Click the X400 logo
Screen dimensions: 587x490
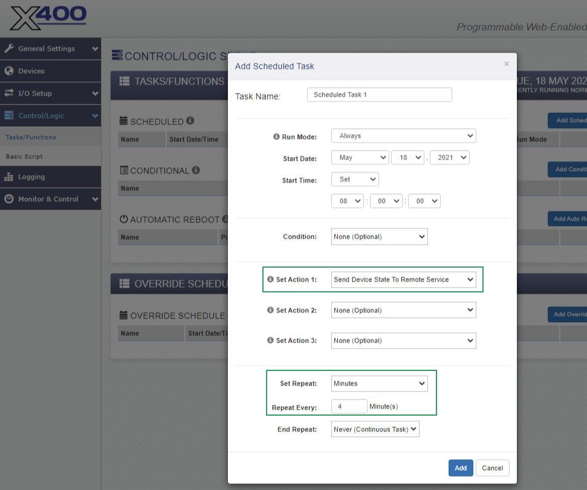click(48, 18)
